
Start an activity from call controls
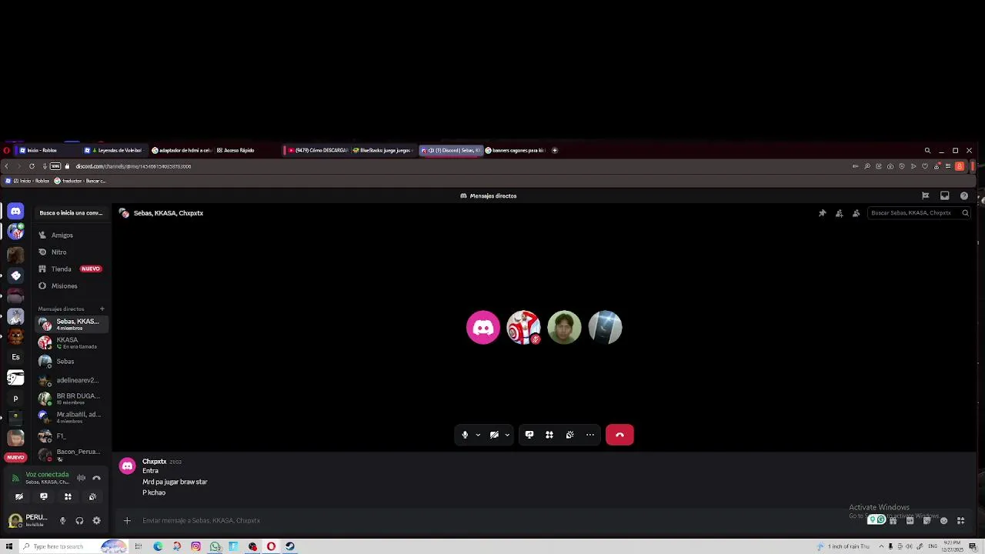click(549, 435)
